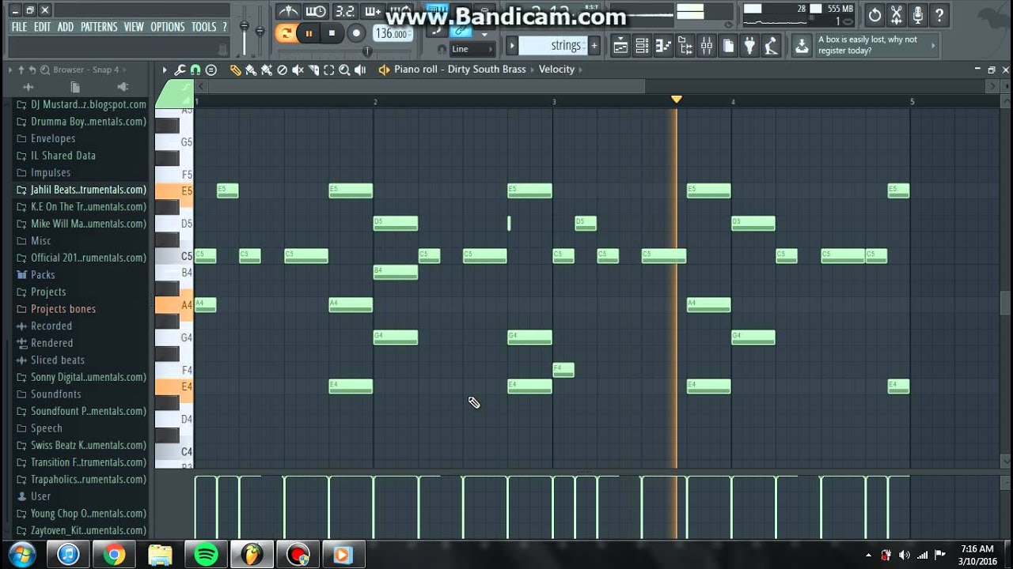Toggle the metronome
Screen dimensions: 1013x569
tap(287, 11)
